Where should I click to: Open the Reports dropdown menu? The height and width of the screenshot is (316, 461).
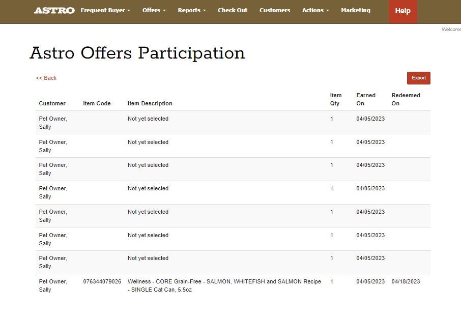192,10
